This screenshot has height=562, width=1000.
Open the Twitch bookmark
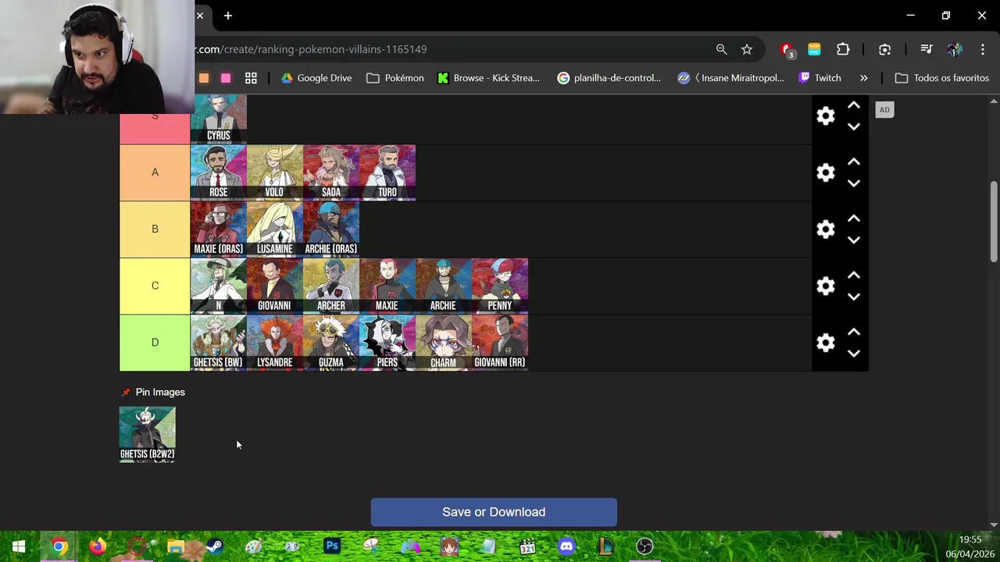pyautogui.click(x=820, y=78)
